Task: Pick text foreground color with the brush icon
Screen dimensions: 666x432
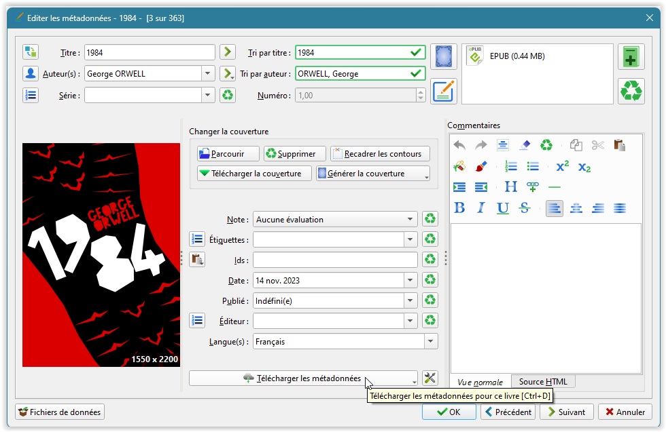Action: pyautogui.click(x=481, y=166)
